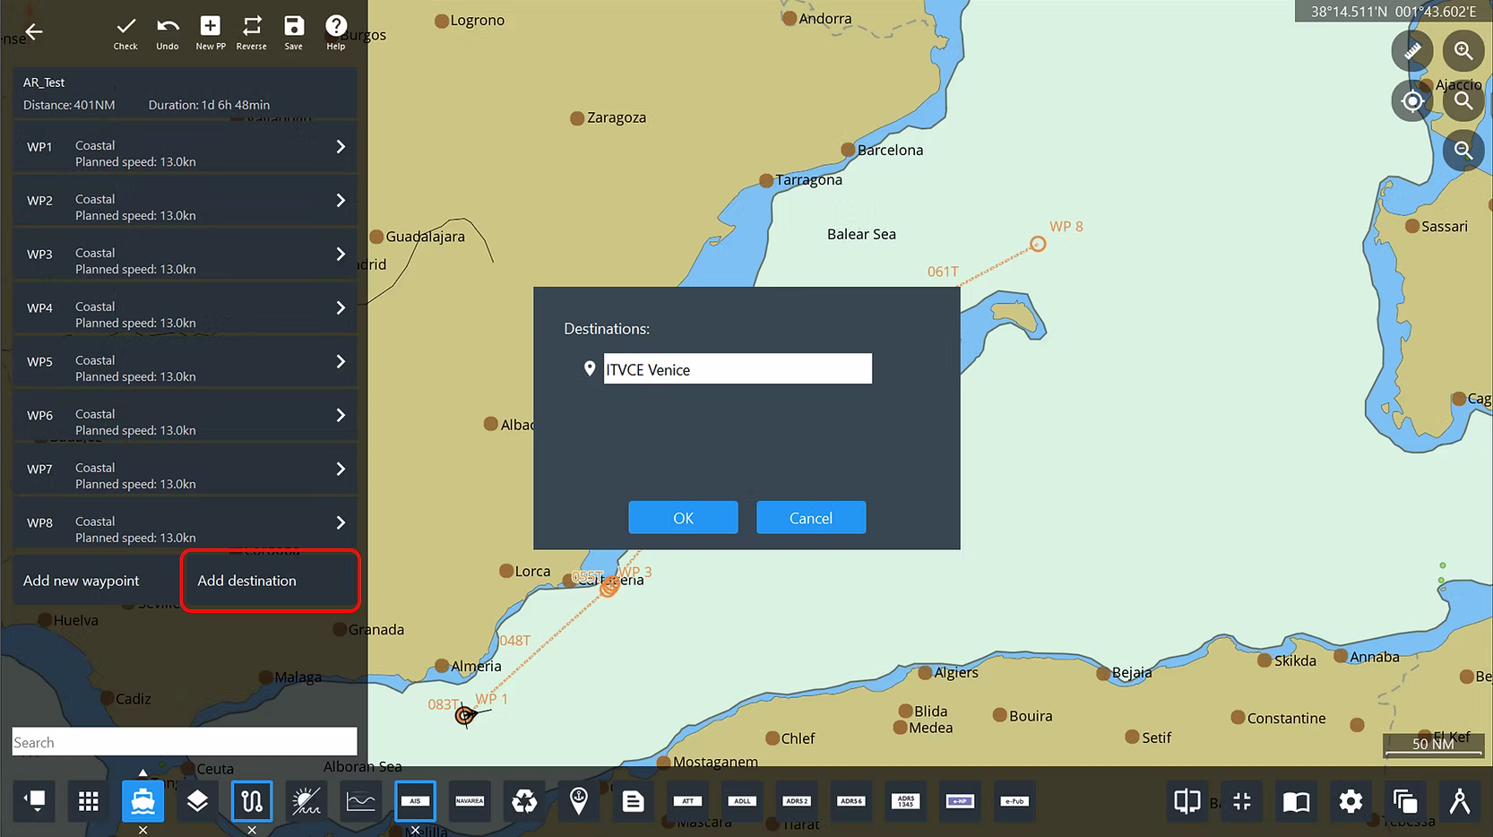
Task: Open the split-screen view icon
Action: point(1187,801)
